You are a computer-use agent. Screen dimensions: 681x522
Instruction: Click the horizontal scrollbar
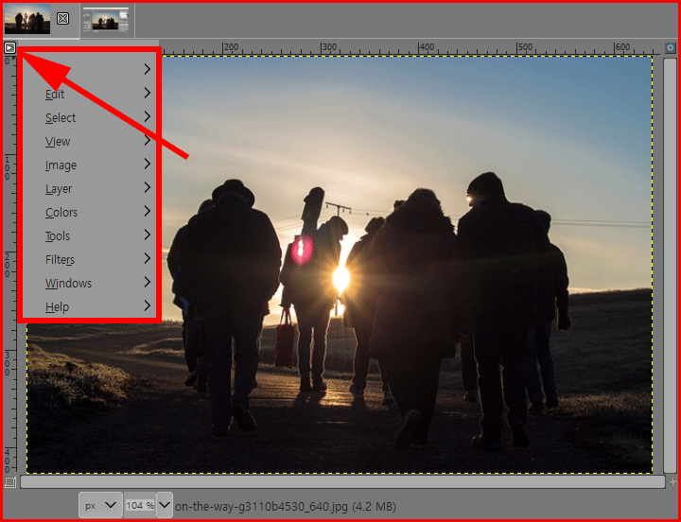342,481
